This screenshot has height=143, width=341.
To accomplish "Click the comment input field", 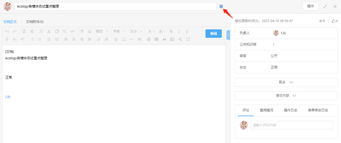I will (291, 125).
